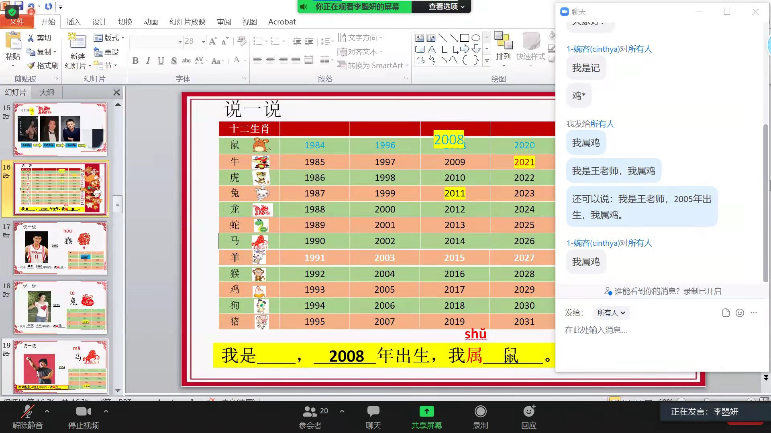771x433 pixels.
Task: Open the font size dropdown
Action: [x=203, y=41]
